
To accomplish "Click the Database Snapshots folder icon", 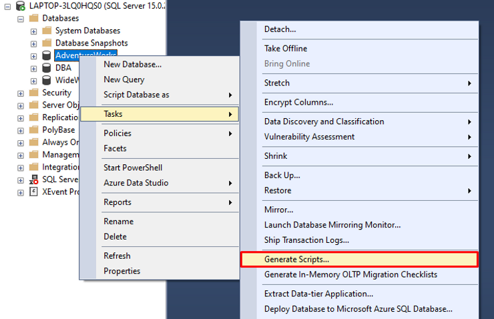I will (47, 43).
